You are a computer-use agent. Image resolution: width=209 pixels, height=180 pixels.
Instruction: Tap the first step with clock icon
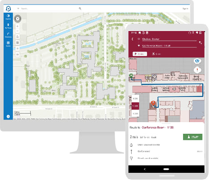point(166,145)
